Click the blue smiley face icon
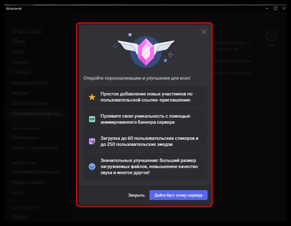The height and width of the screenshot is (226, 291). pyautogui.click(x=92, y=166)
